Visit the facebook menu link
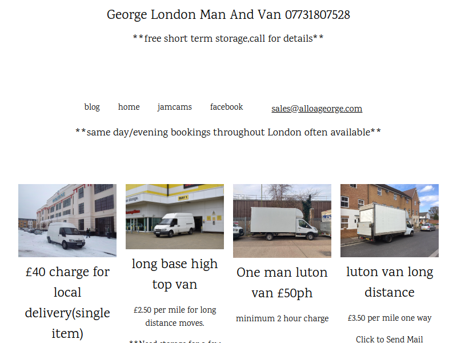457x343 pixels. 226,107
